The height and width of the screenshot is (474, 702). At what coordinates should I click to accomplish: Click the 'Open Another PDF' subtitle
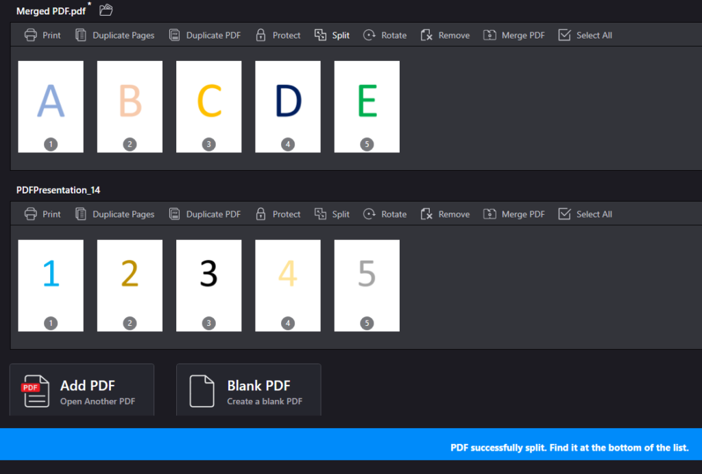97,401
